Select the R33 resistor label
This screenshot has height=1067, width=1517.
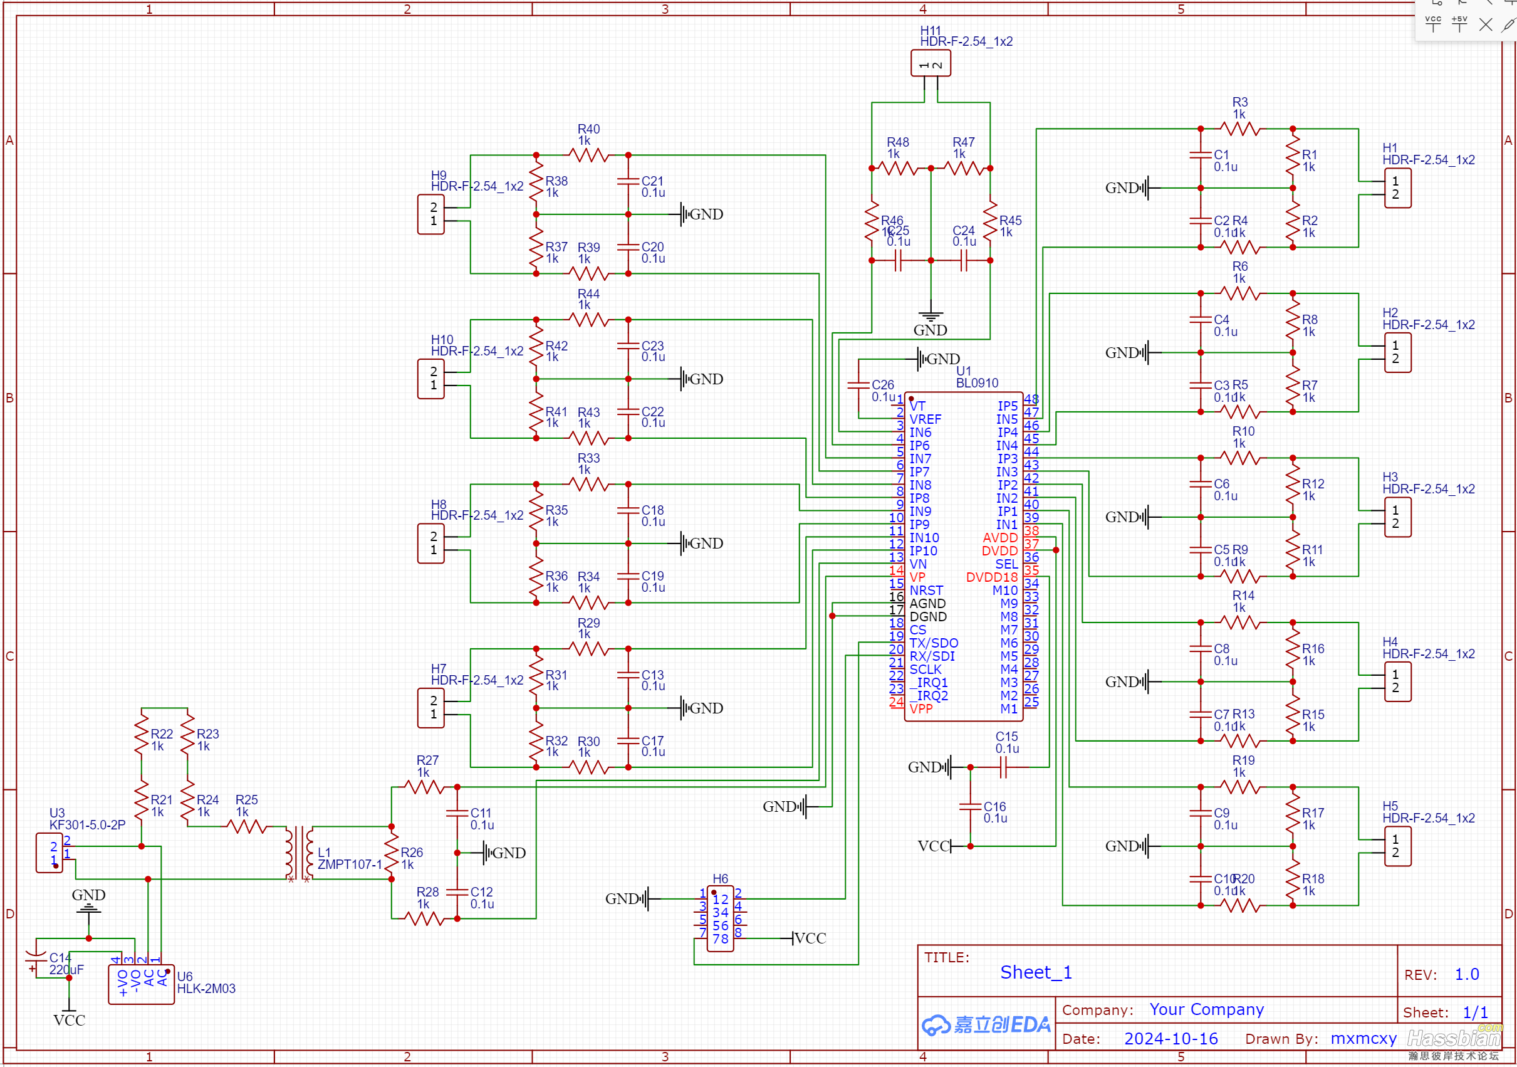(x=589, y=458)
